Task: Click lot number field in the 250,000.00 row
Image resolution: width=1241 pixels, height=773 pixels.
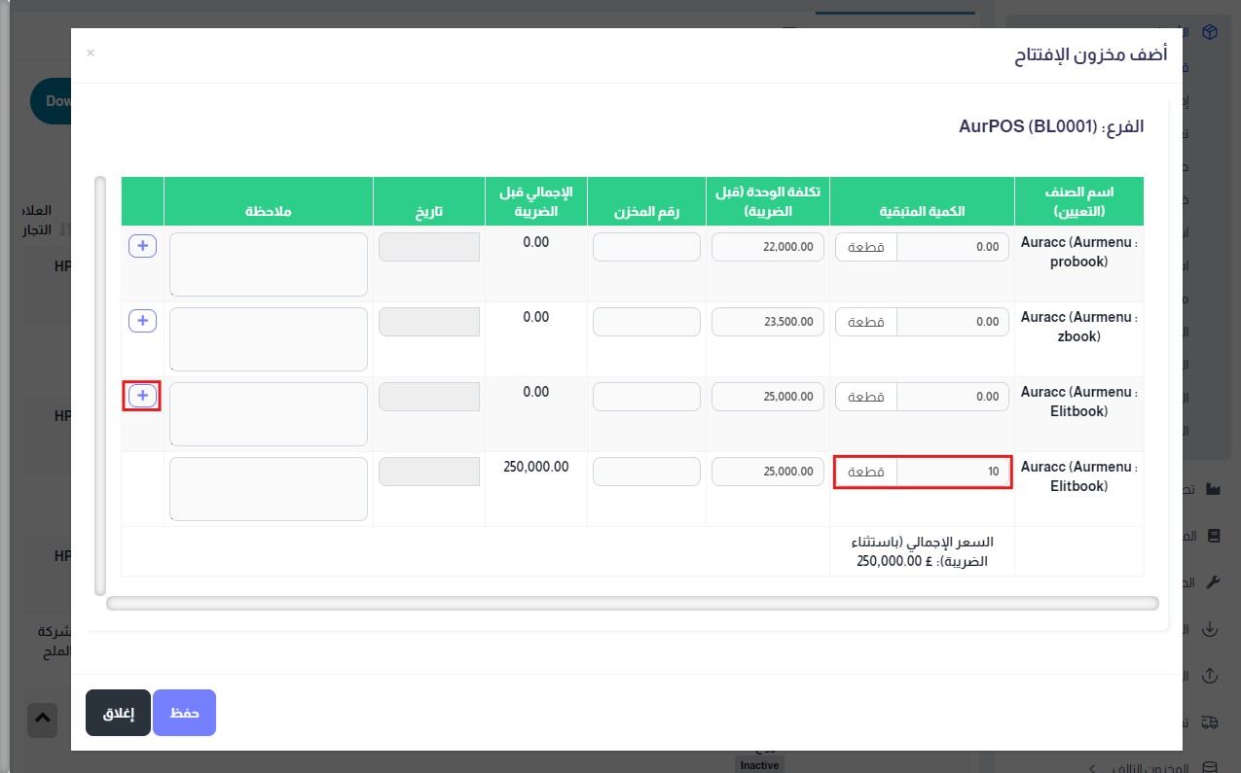Action: click(x=646, y=472)
